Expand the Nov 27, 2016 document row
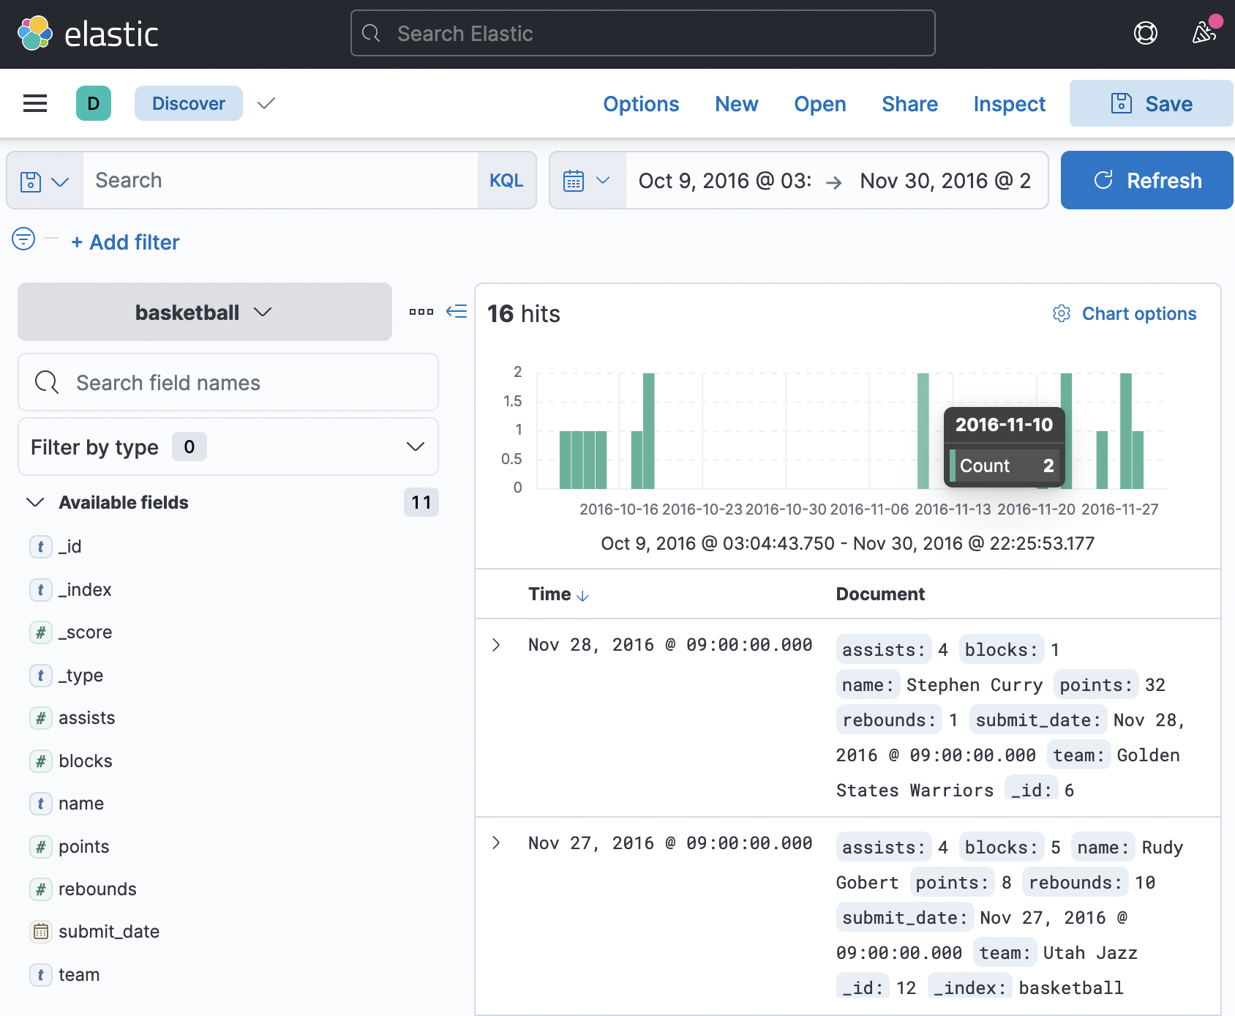Image resolution: width=1235 pixels, height=1016 pixels. pyautogui.click(x=496, y=843)
